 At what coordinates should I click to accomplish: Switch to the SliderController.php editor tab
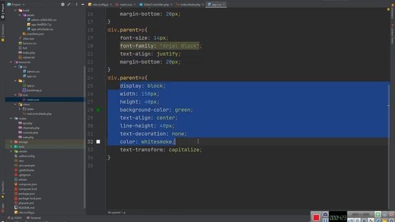tap(156, 4)
